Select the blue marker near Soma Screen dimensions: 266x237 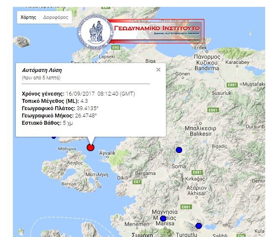(x=179, y=150)
